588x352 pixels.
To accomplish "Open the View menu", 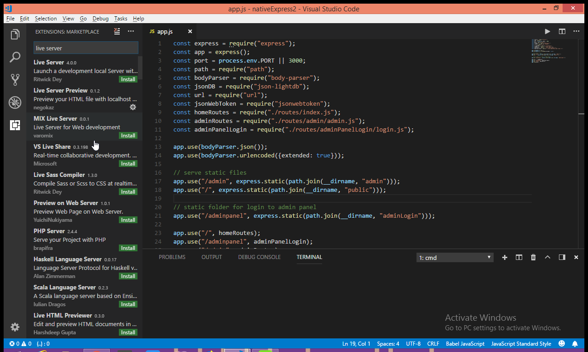I will pyautogui.click(x=69, y=19).
